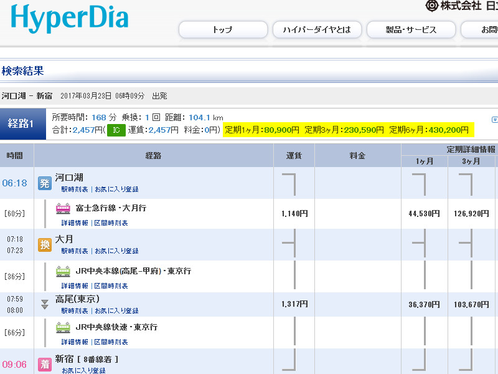The height and width of the screenshot is (374, 498).
Task: Click the pink train icon for 富士急行線
Action: tap(63, 208)
